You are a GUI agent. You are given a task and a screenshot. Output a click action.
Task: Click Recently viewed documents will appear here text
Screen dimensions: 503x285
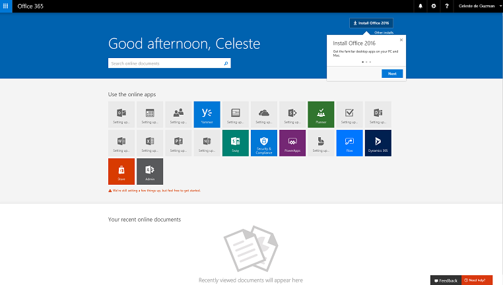tap(251, 280)
